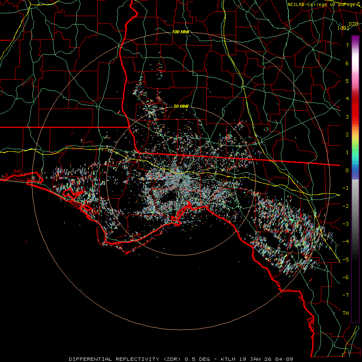Click the -5 dB scale label
This screenshot has width=362, height=362.
(x=346, y=260)
